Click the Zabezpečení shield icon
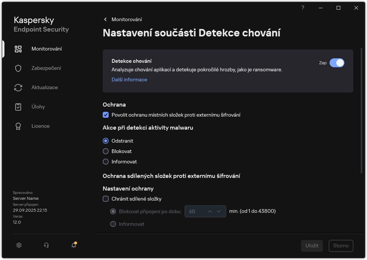367x260 pixels. point(18,68)
